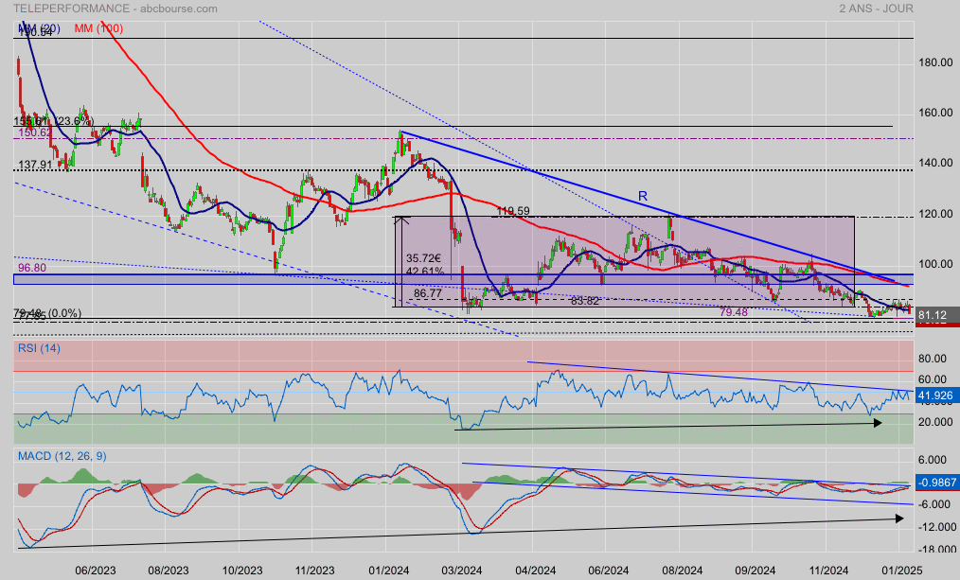Click the RSI (14) indicator title
Screen dimensions: 960x580
point(39,349)
